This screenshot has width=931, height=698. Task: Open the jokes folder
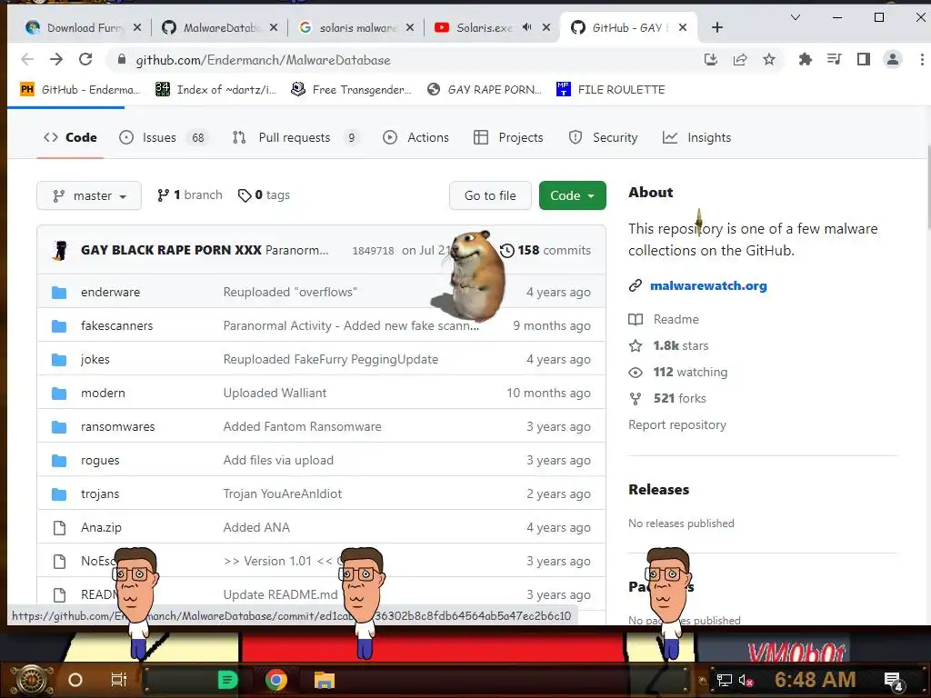pos(95,360)
